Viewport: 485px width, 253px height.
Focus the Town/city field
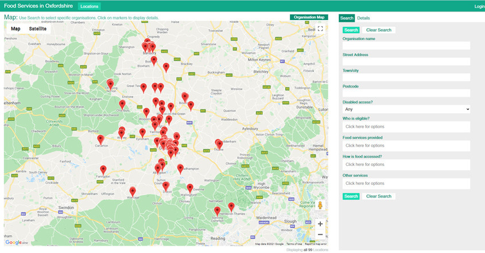[406, 77]
